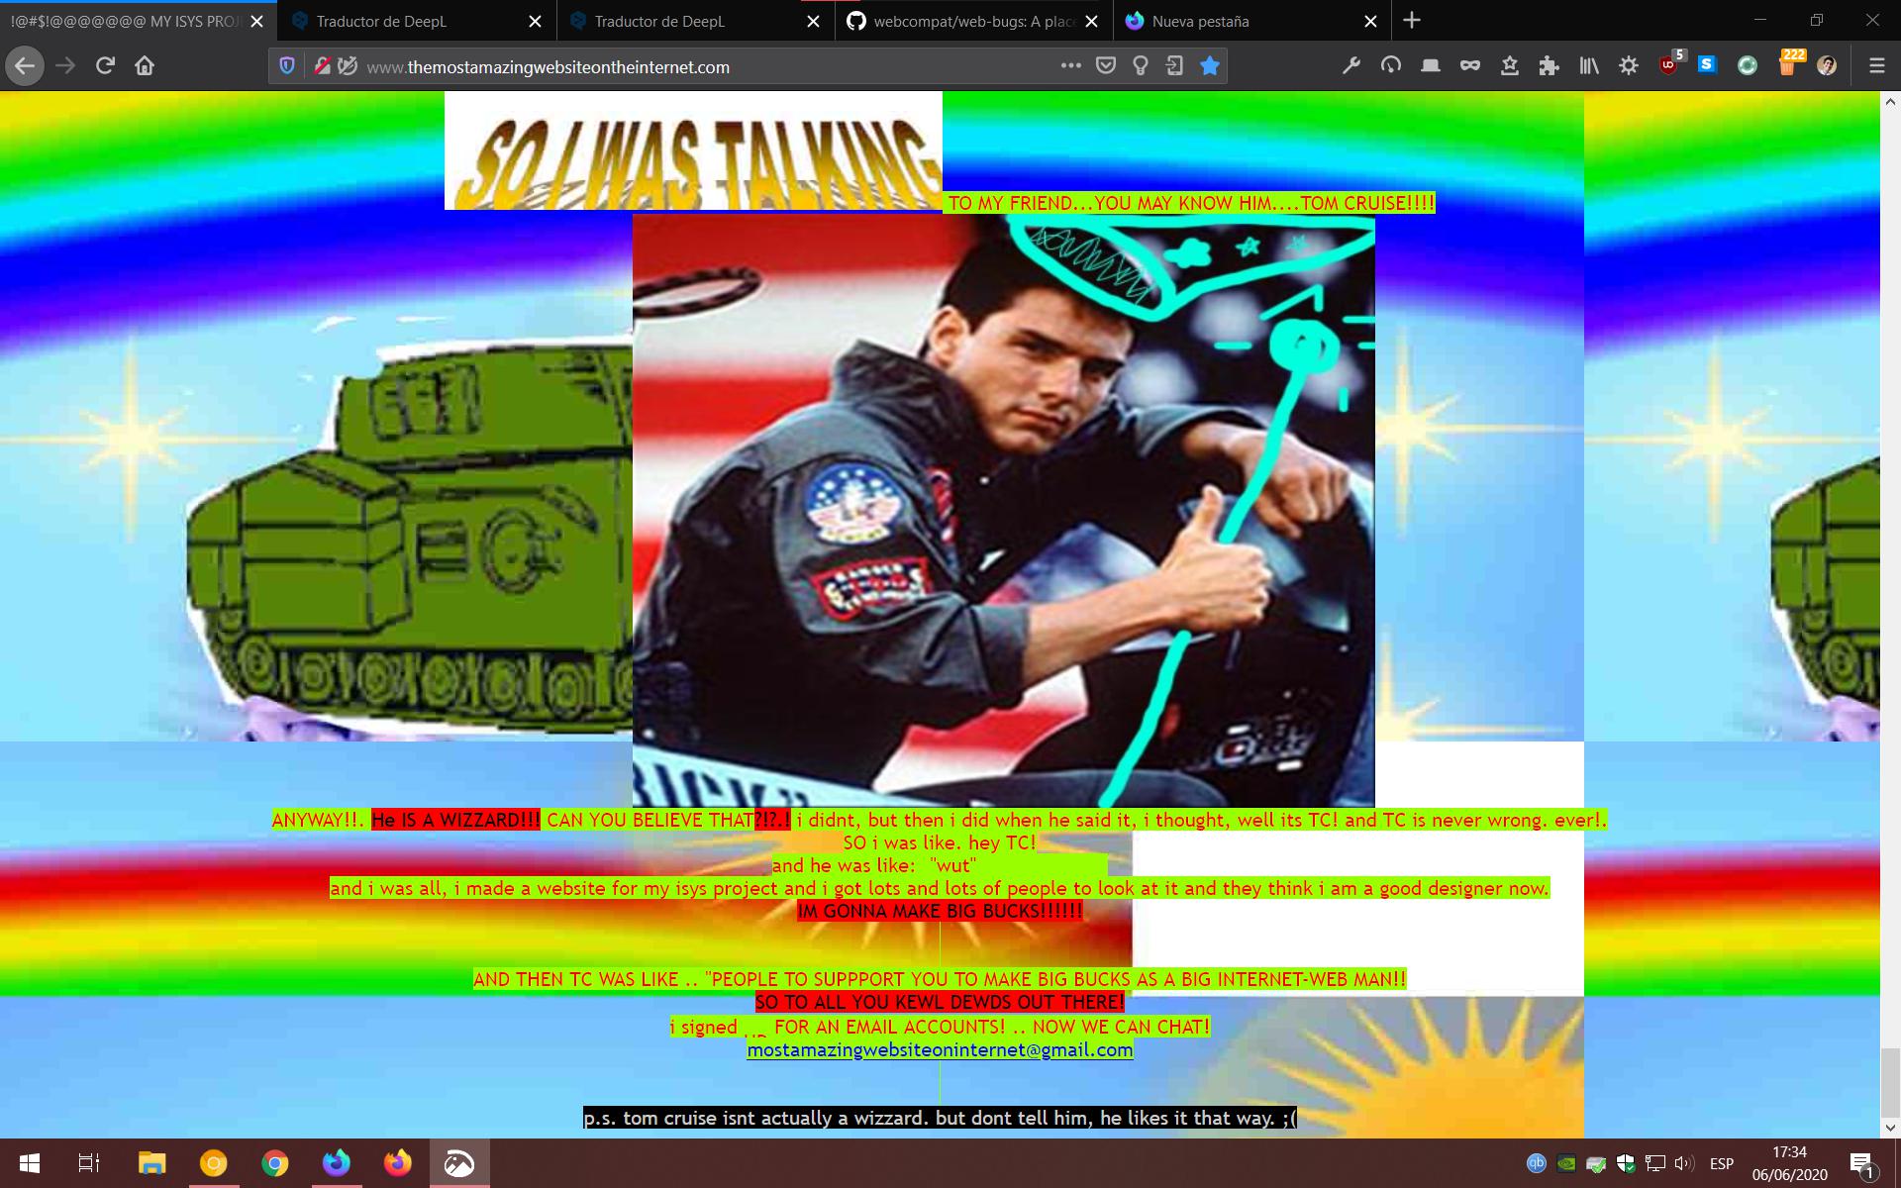The image size is (1901, 1188).
Task: Save the page to Pocket
Action: [1106, 66]
